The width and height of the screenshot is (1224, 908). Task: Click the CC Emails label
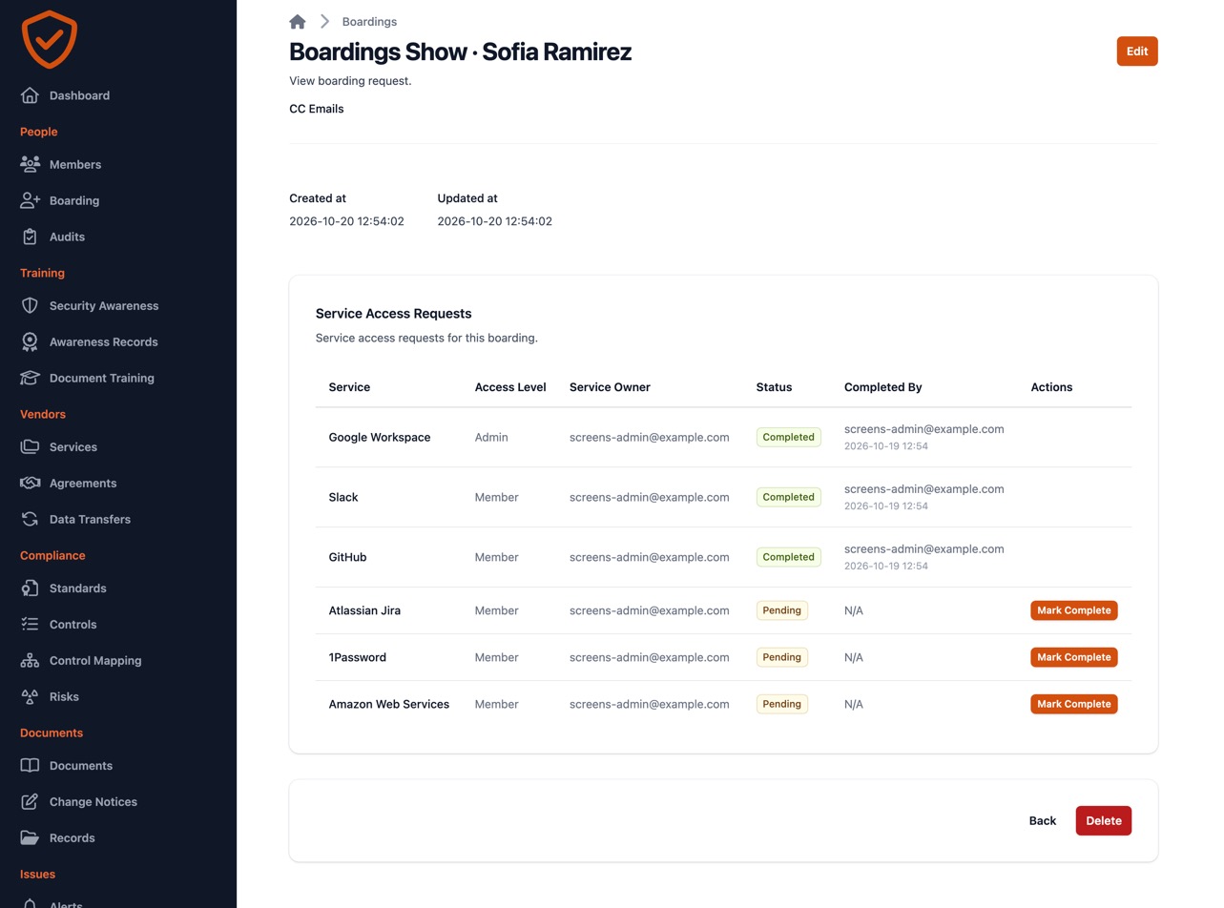[317, 109]
